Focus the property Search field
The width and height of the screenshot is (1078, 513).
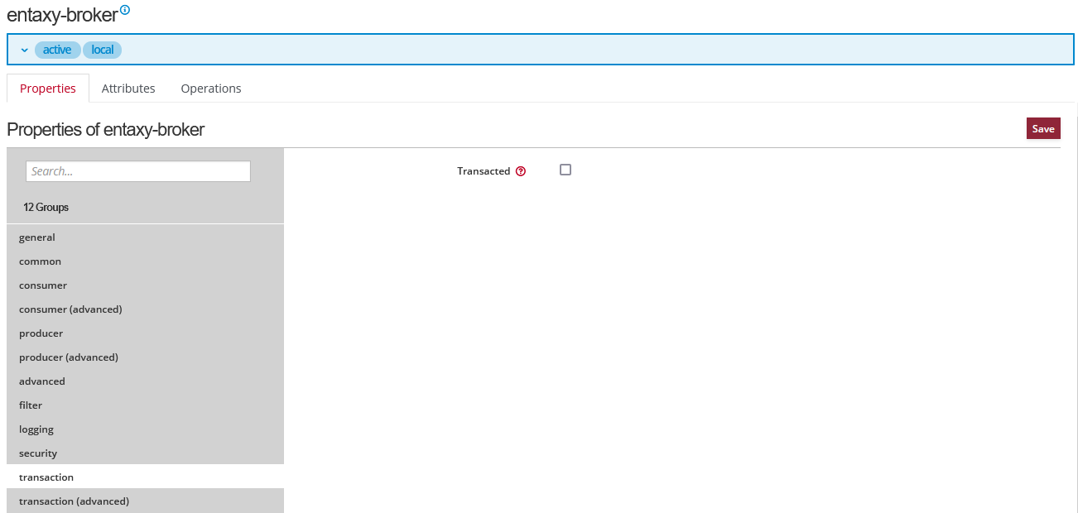tap(138, 171)
